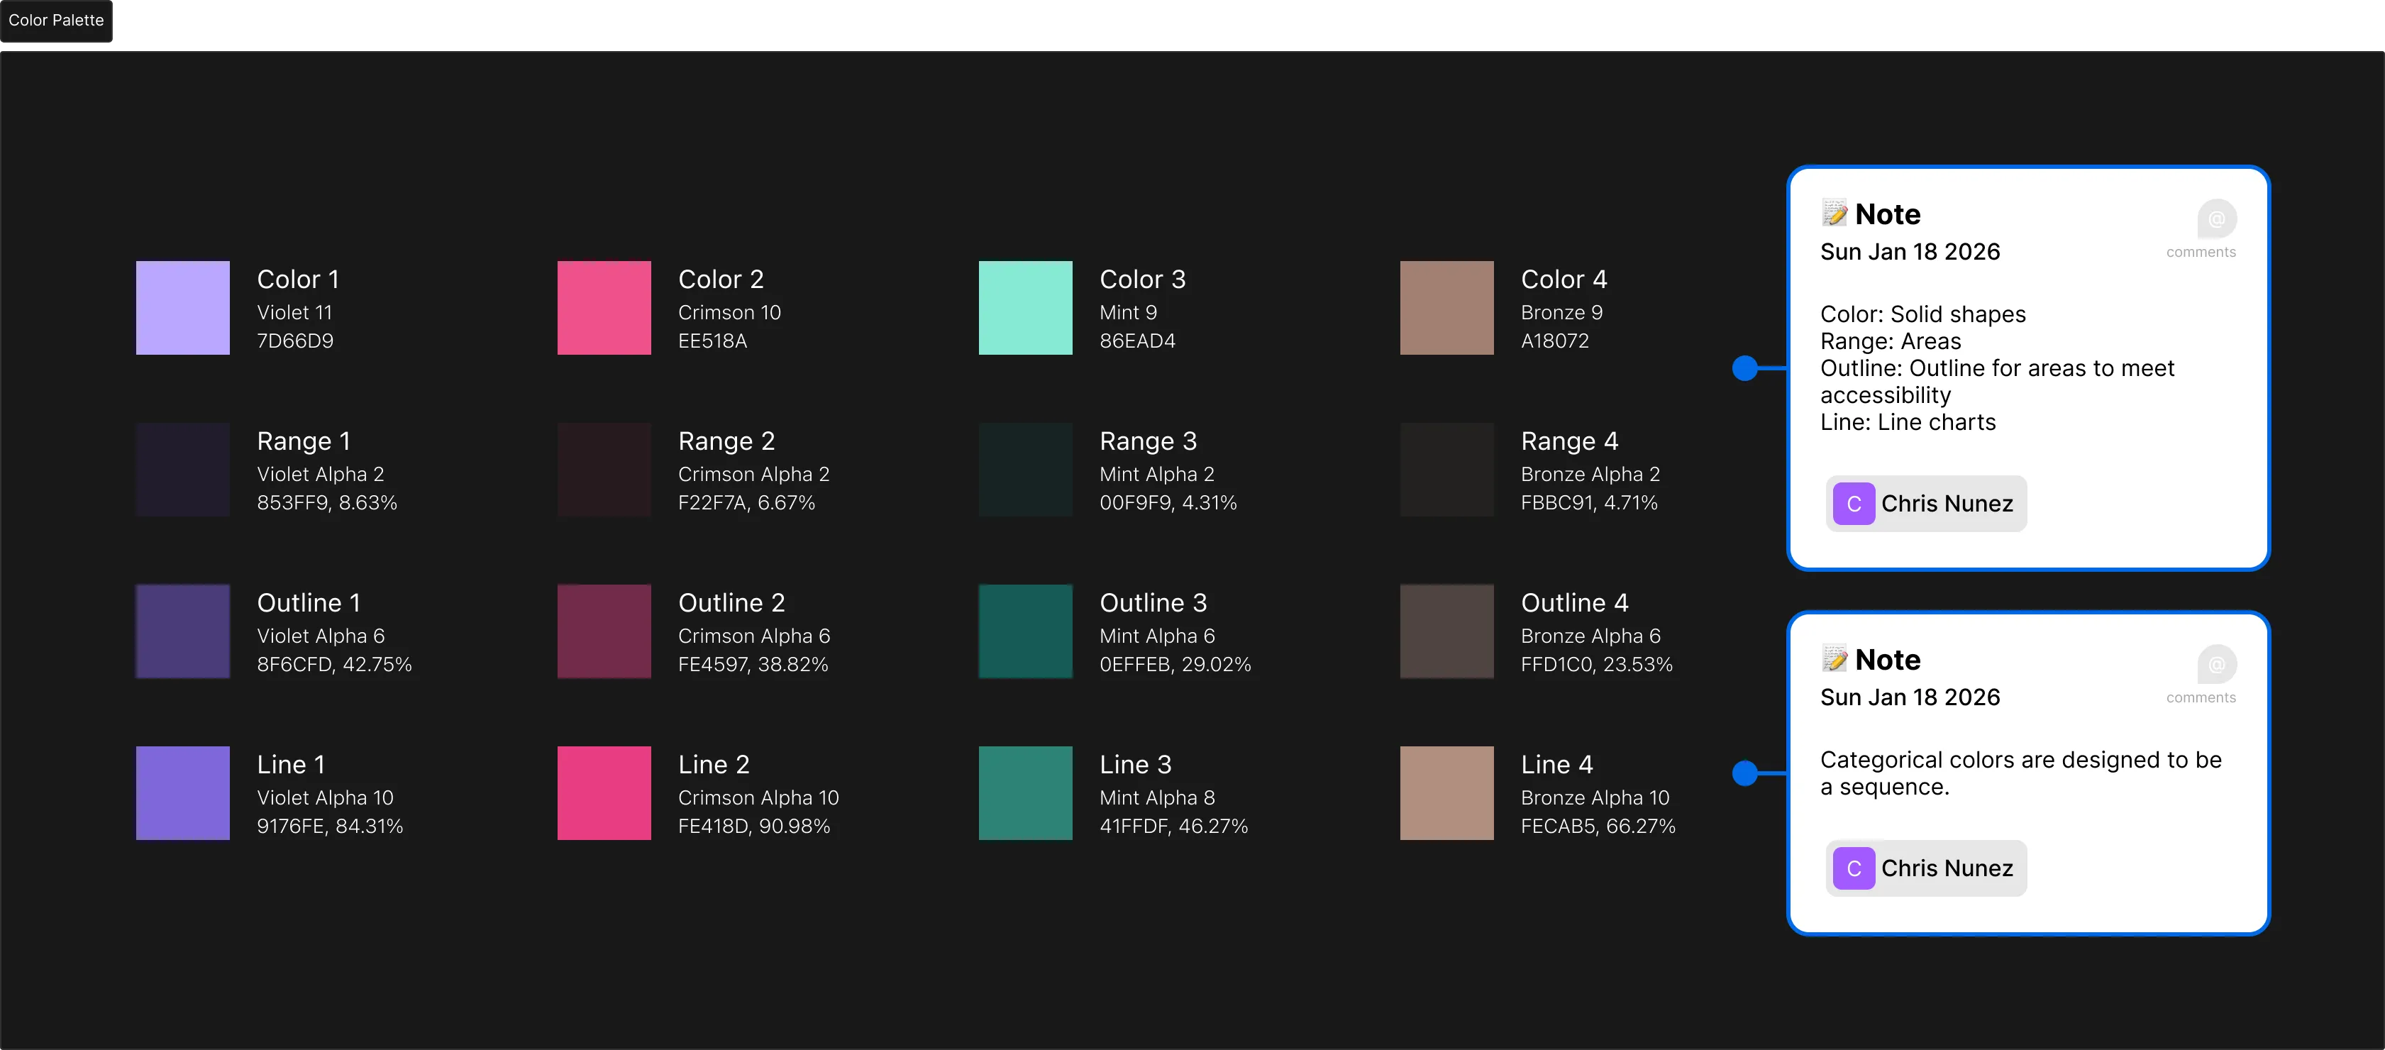This screenshot has height=1050, width=2385.
Task: Open comments icon on the top note
Action: pos(2216,219)
